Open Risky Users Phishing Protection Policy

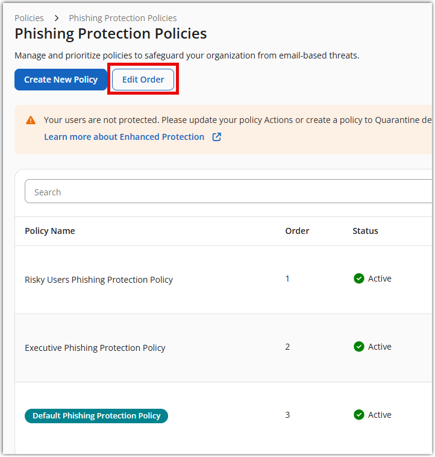(99, 280)
